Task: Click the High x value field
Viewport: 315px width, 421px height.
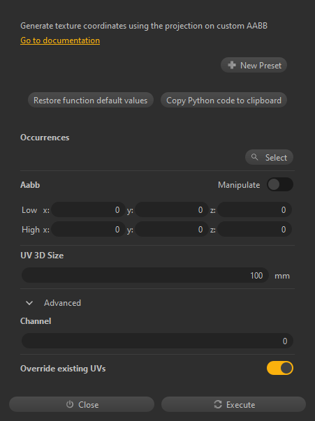Action: [88, 229]
